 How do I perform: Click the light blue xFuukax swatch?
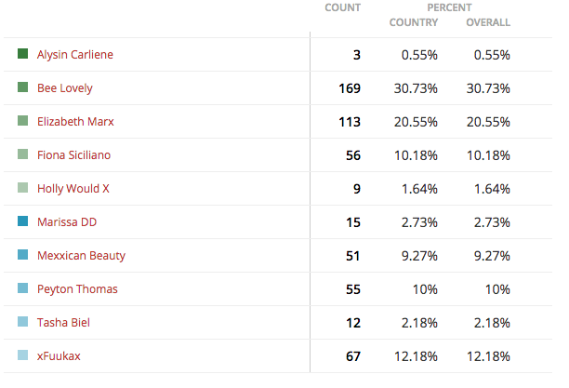23,355
